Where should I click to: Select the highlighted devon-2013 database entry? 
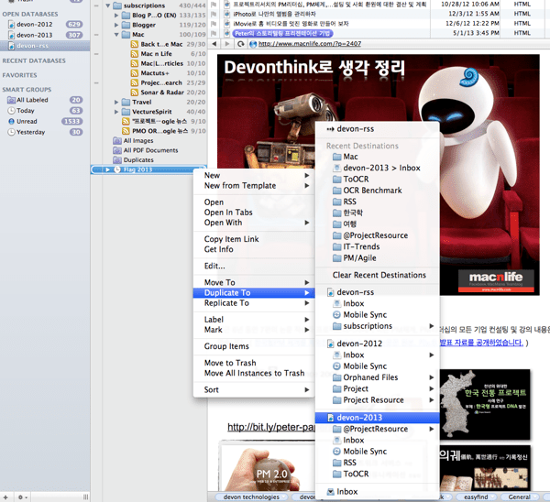[377, 418]
